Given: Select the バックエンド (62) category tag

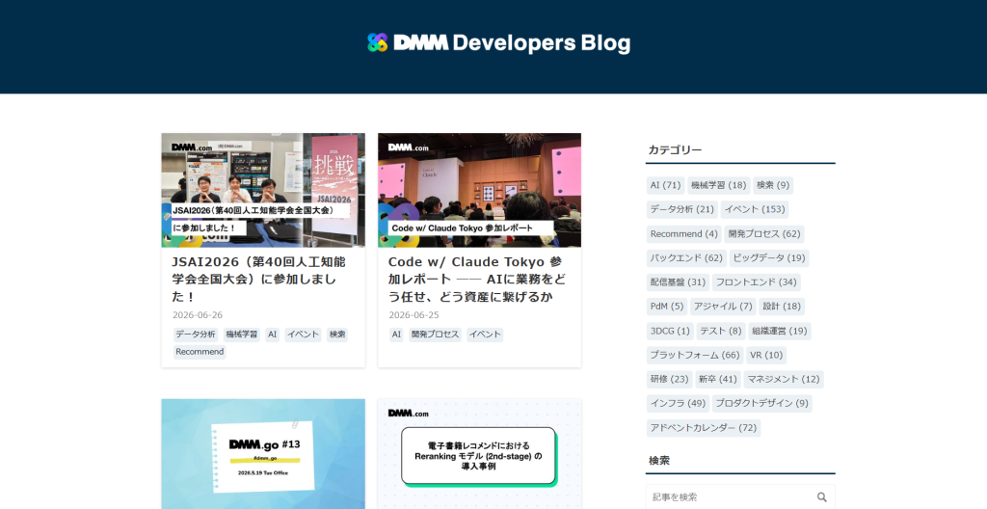Looking at the screenshot, I should tap(686, 257).
